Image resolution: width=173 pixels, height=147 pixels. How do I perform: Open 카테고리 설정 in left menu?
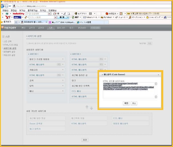(9, 55)
